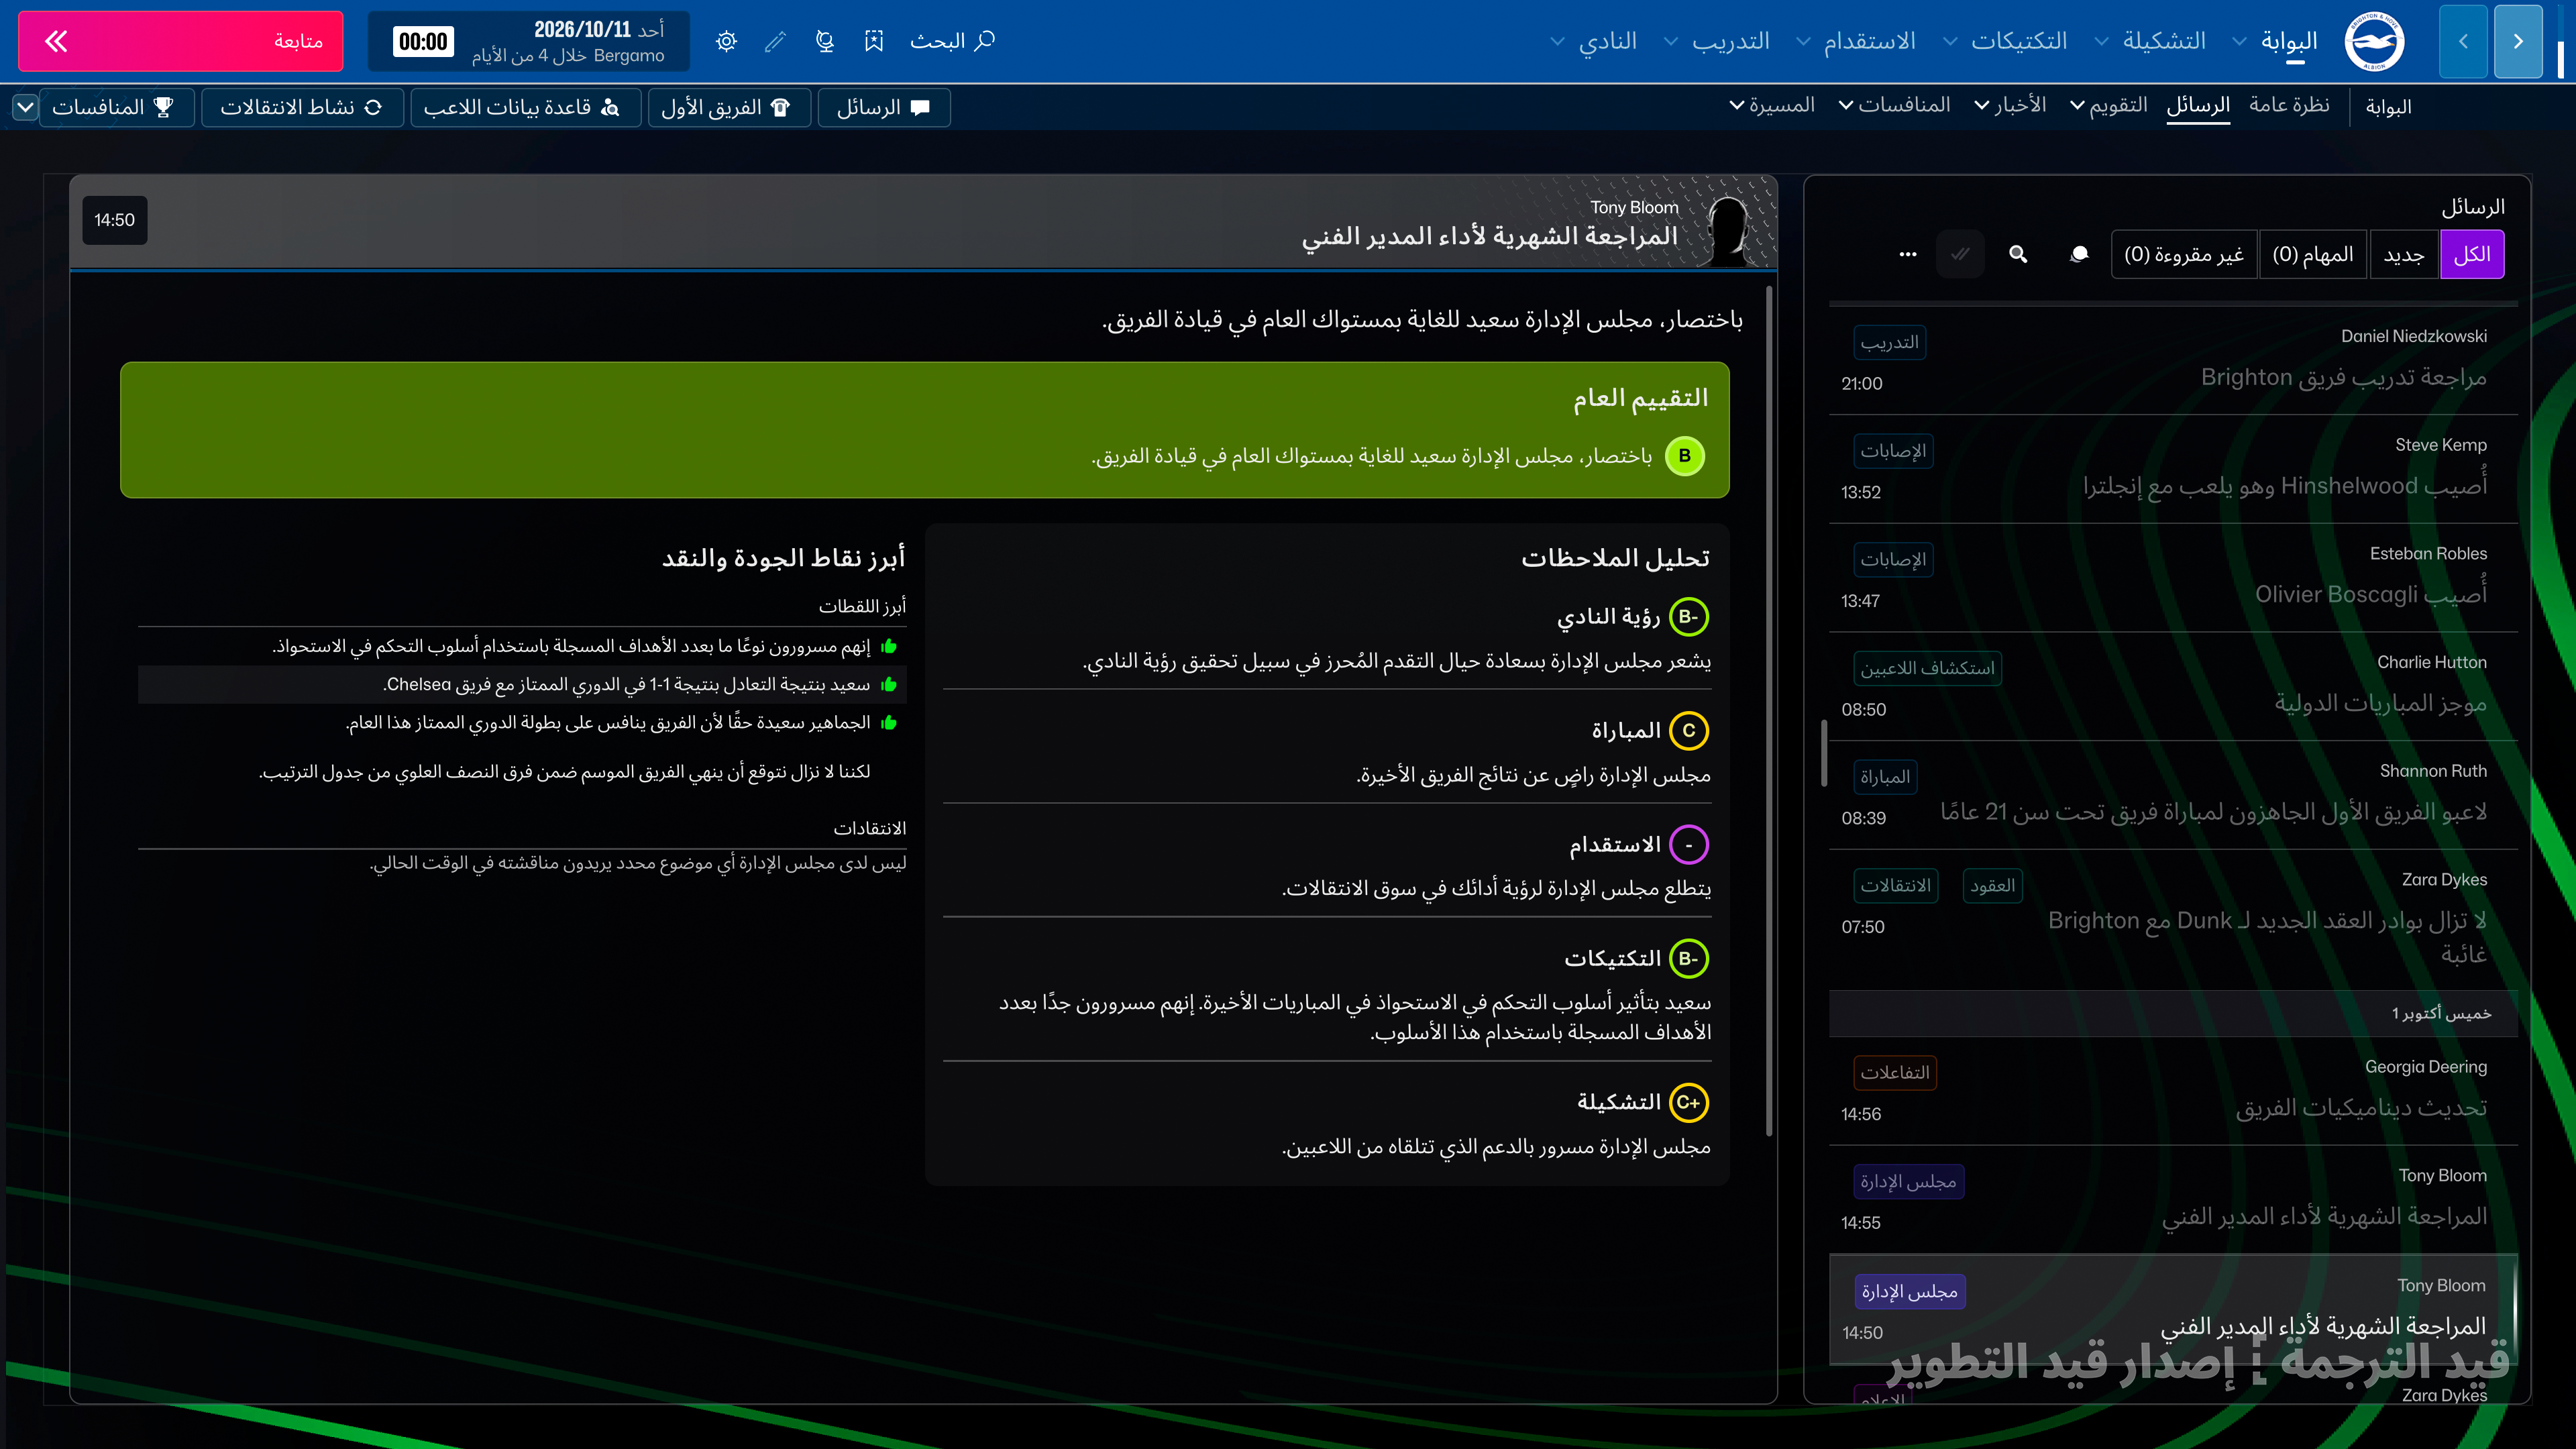The height and width of the screenshot is (1449, 2576).
Task: Expand the النادي top menu
Action: (x=1594, y=41)
